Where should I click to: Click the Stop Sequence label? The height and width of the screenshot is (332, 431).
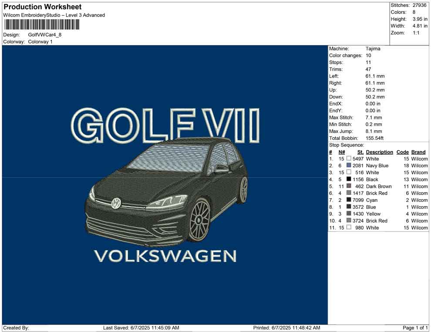pos(347,145)
